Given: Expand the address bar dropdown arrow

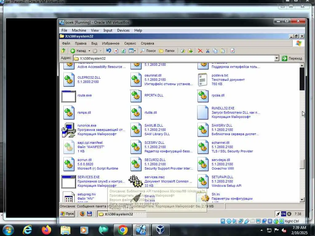Looking at the screenshot, I should [x=277, y=58].
